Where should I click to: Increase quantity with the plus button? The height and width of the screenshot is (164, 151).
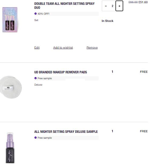pos(119,6)
